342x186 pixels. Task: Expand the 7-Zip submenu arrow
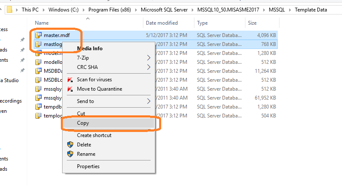tap(148, 58)
